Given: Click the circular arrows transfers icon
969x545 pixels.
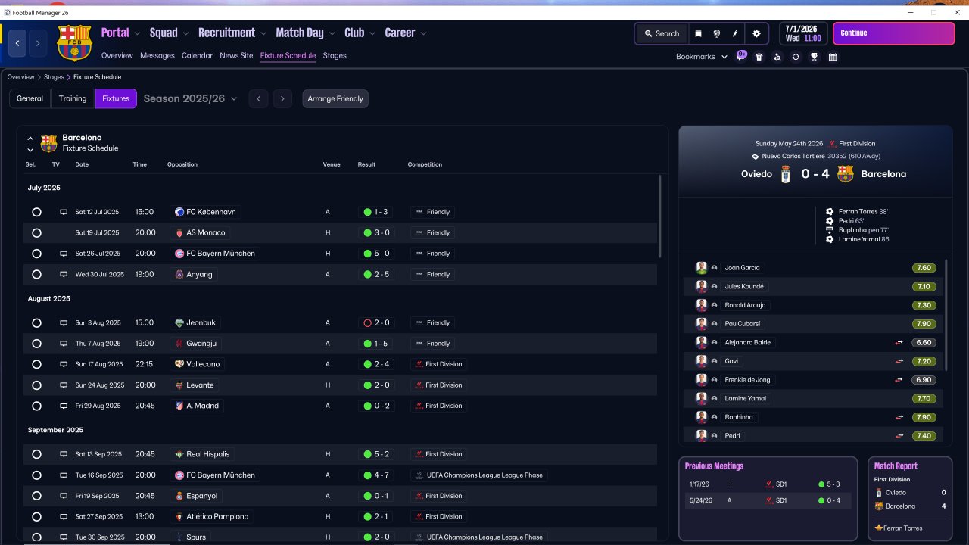Looking at the screenshot, I should tap(796, 57).
